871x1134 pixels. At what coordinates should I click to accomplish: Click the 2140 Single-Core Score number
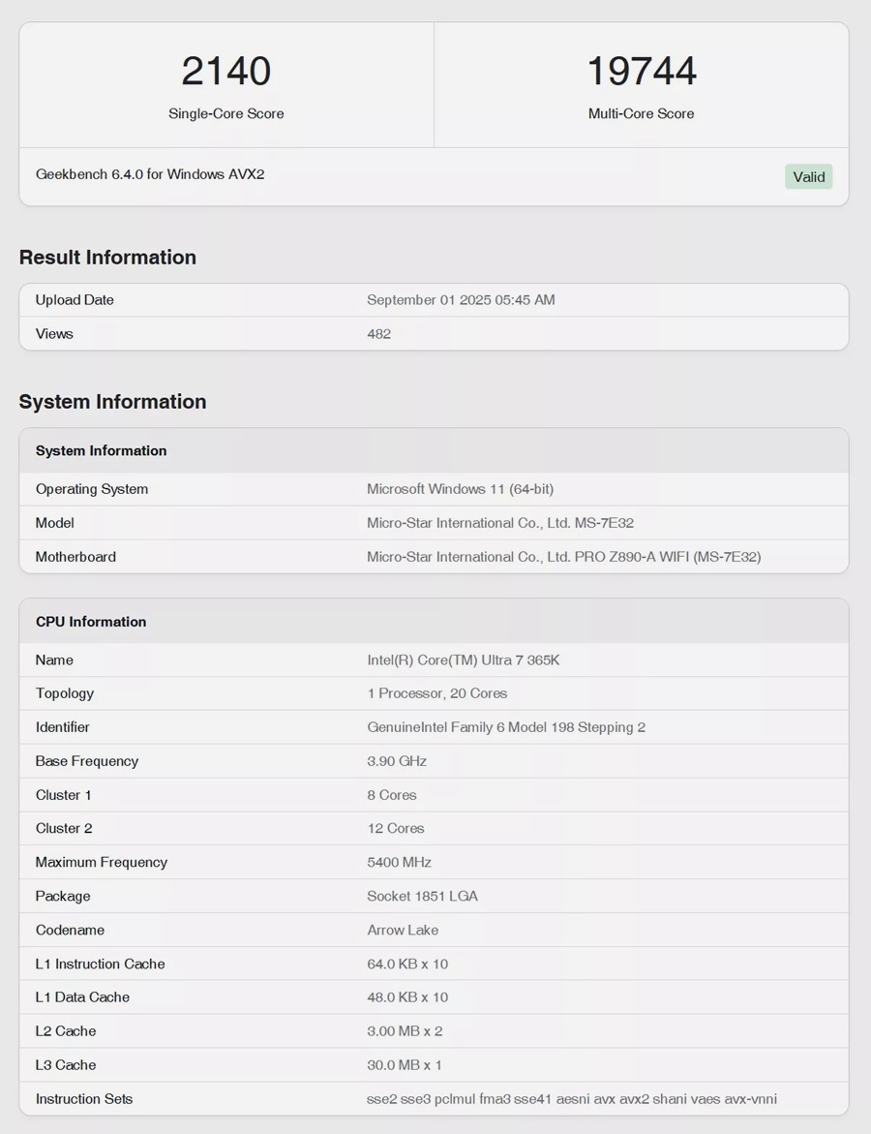[225, 72]
